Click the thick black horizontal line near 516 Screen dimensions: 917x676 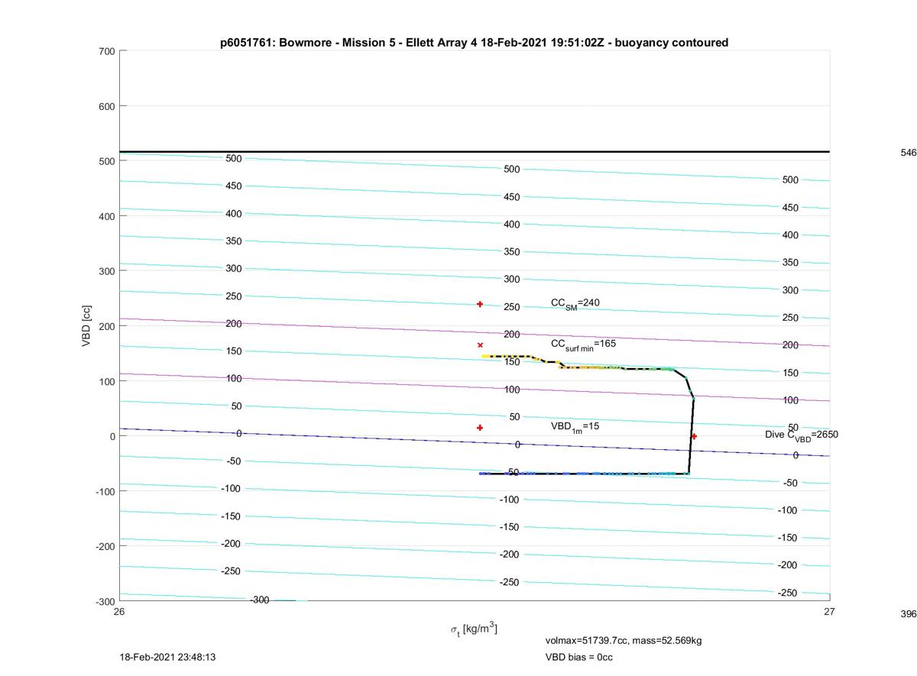(x=474, y=151)
